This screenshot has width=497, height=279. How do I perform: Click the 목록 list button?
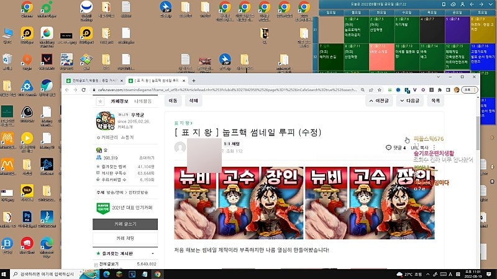(435, 100)
